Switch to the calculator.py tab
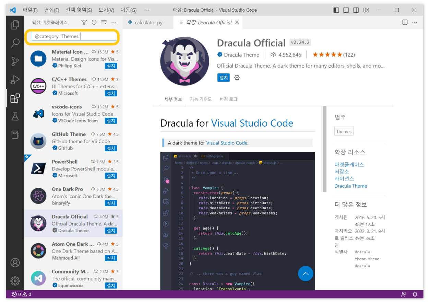Image resolution: width=430 pixels, height=305 pixels. [x=148, y=23]
